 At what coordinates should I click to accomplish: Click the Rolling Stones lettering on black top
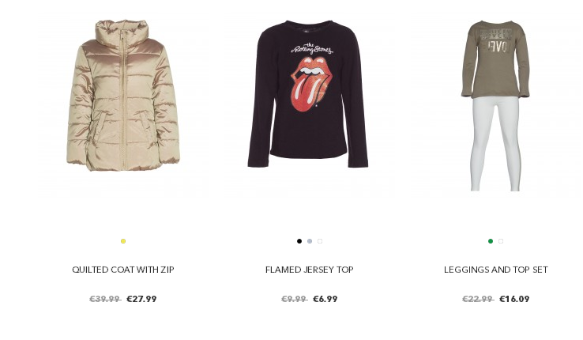[x=311, y=48]
